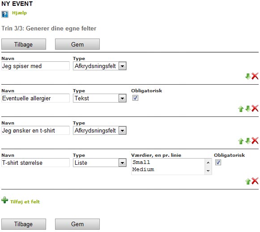The image size is (260, 232).
Task: Click the 'Tilføj et felt' link
Action: point(25,202)
